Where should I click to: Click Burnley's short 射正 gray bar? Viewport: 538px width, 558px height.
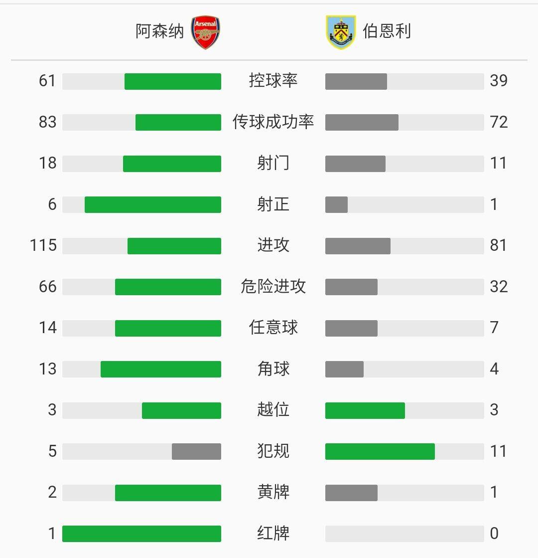336,204
